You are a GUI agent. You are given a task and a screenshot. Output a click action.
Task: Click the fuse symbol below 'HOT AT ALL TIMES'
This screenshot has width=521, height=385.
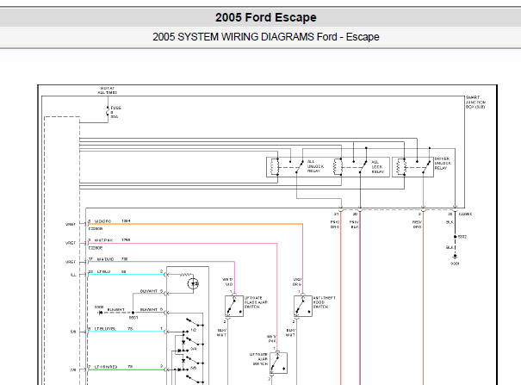pos(108,112)
